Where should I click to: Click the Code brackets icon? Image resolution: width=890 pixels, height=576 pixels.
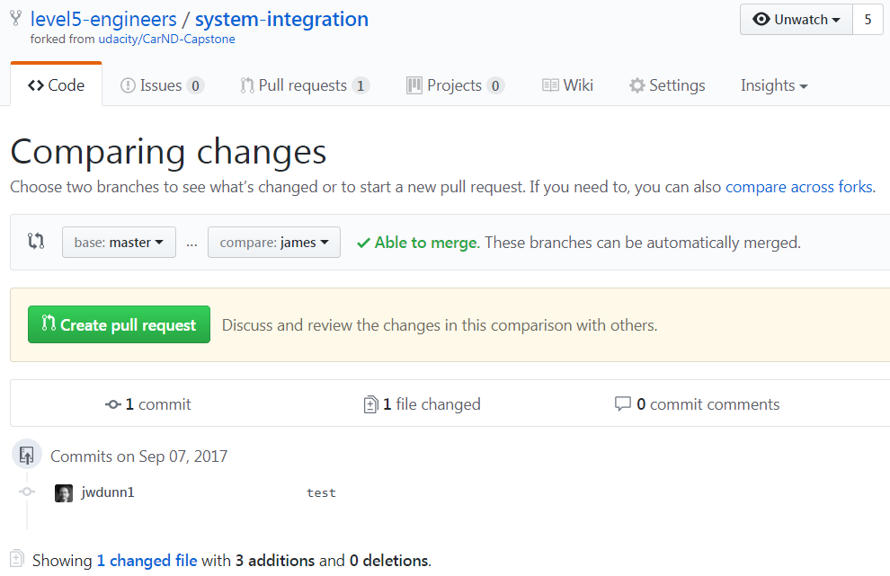pos(36,85)
